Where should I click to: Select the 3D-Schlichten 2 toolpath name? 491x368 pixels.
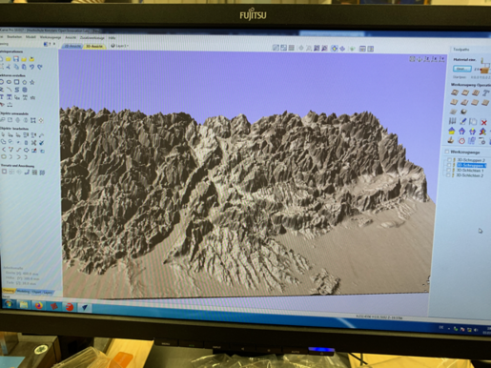tap(470, 175)
